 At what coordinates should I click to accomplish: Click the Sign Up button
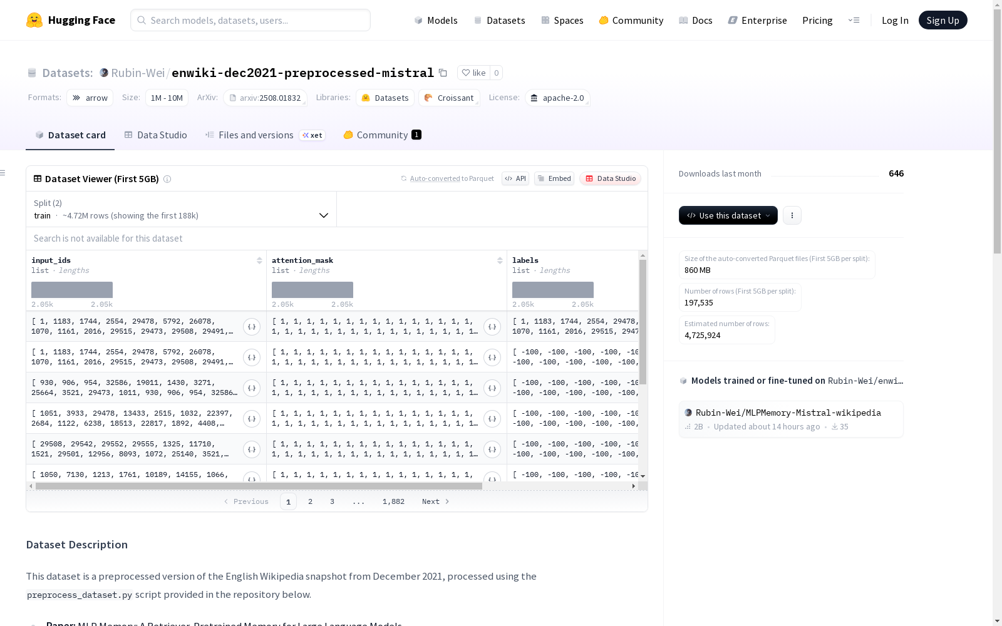tap(943, 20)
